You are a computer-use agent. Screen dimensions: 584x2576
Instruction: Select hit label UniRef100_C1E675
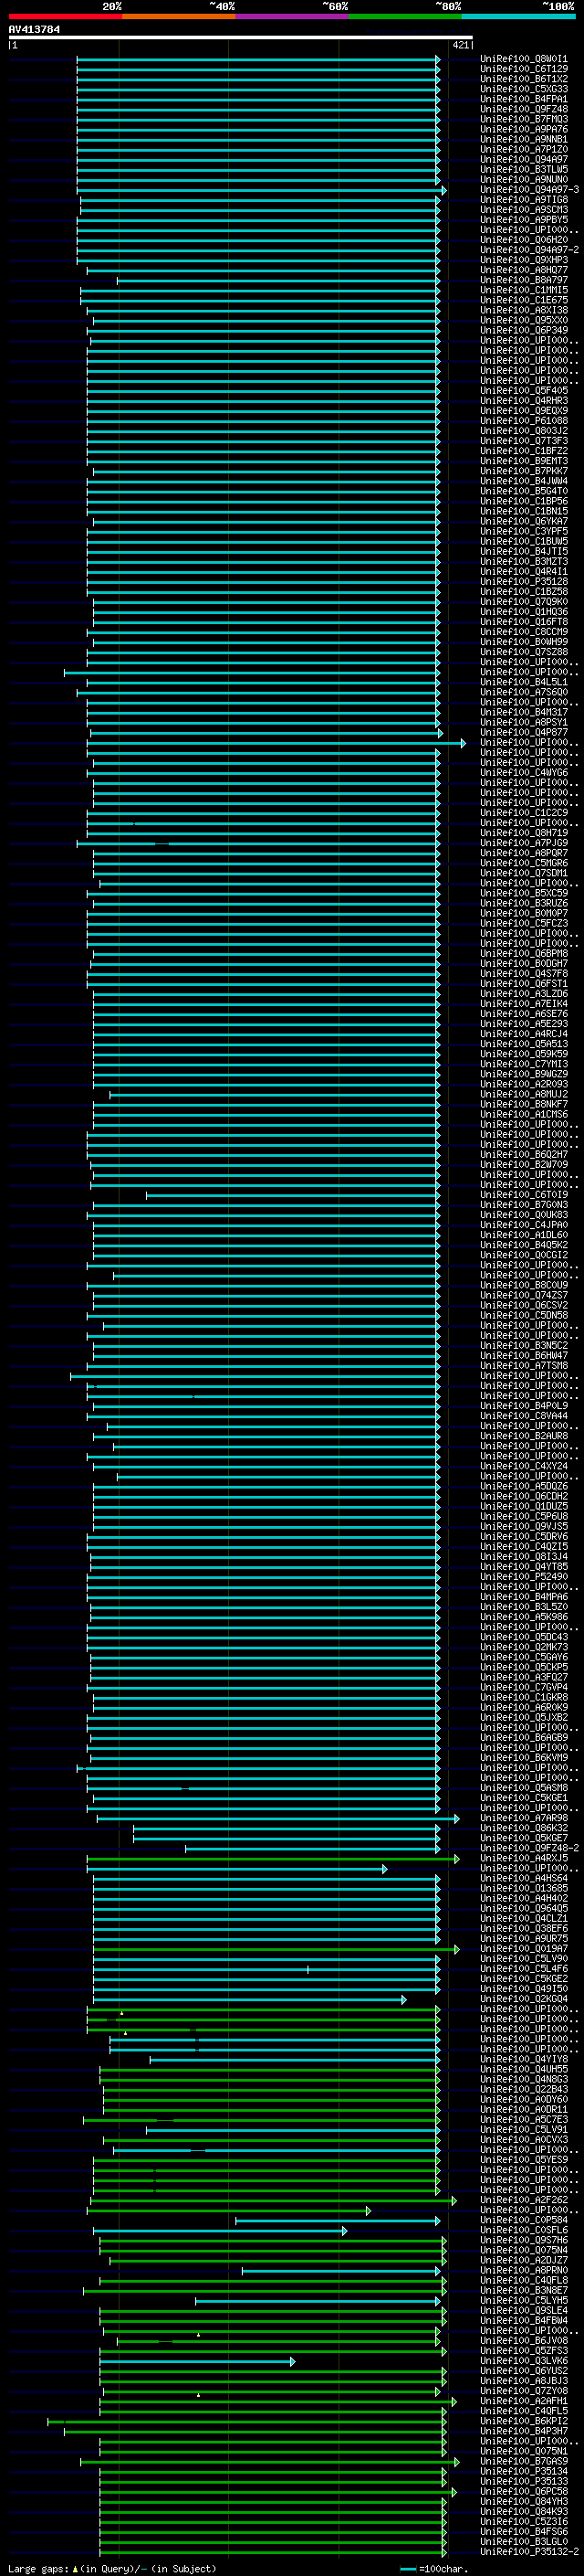click(x=524, y=300)
